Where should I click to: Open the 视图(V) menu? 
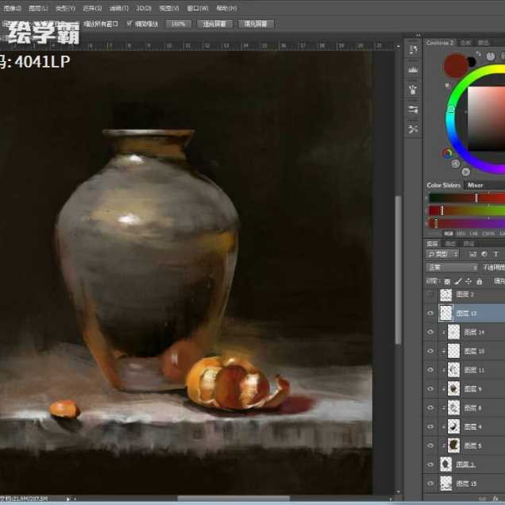[x=169, y=9]
